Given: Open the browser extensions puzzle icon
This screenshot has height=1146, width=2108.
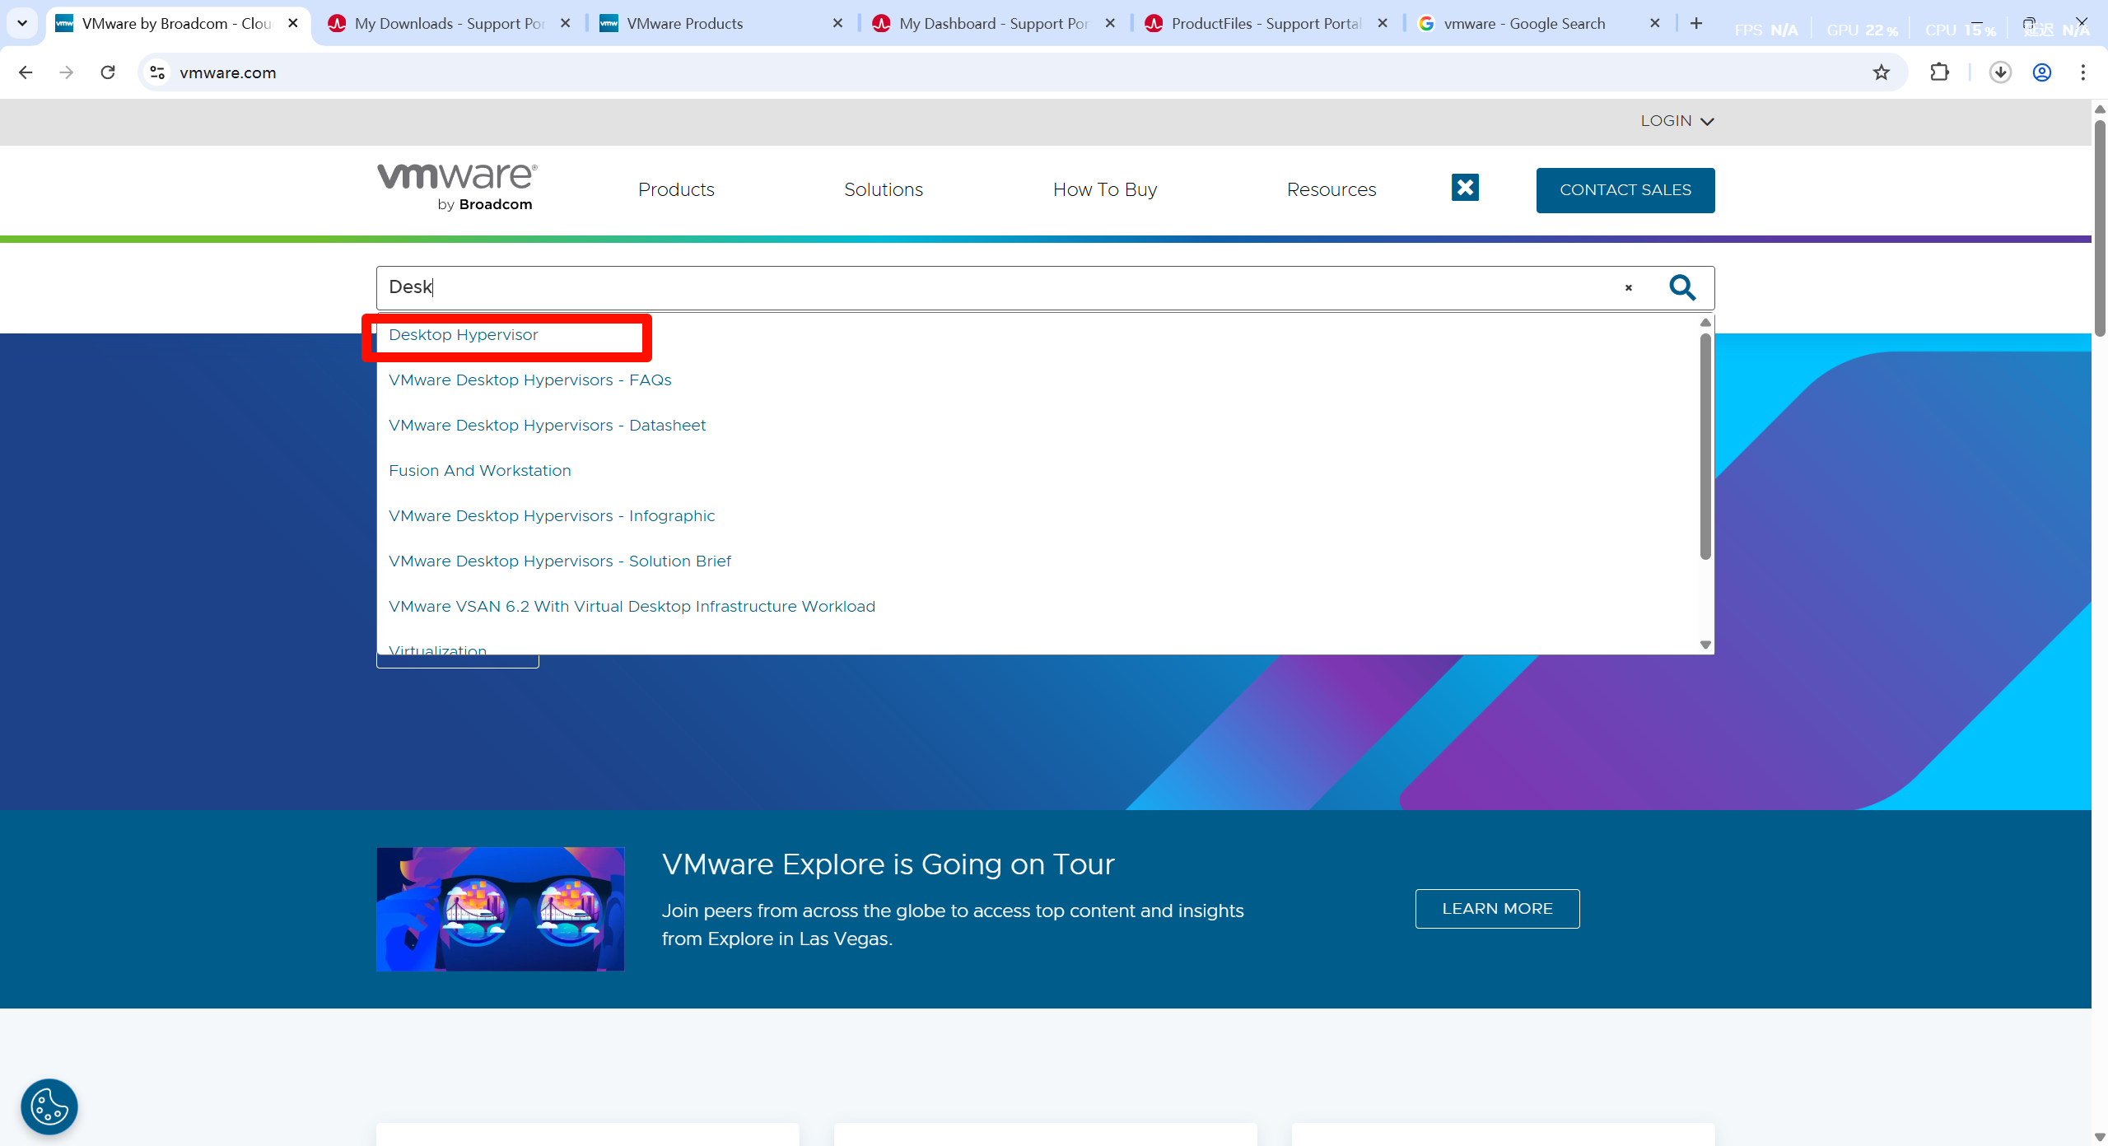Looking at the screenshot, I should pos(1939,72).
